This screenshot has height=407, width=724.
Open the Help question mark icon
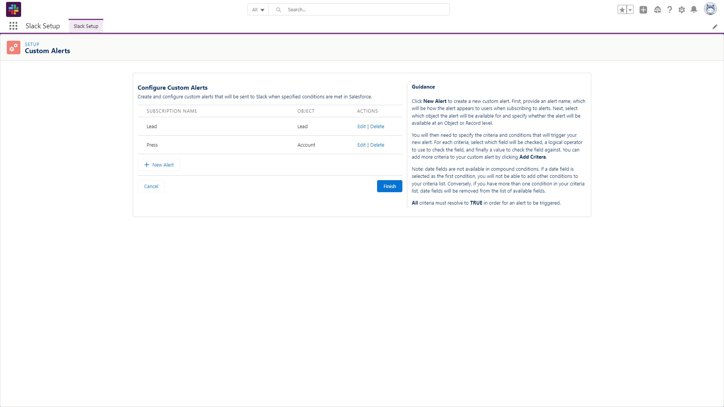[x=670, y=10]
